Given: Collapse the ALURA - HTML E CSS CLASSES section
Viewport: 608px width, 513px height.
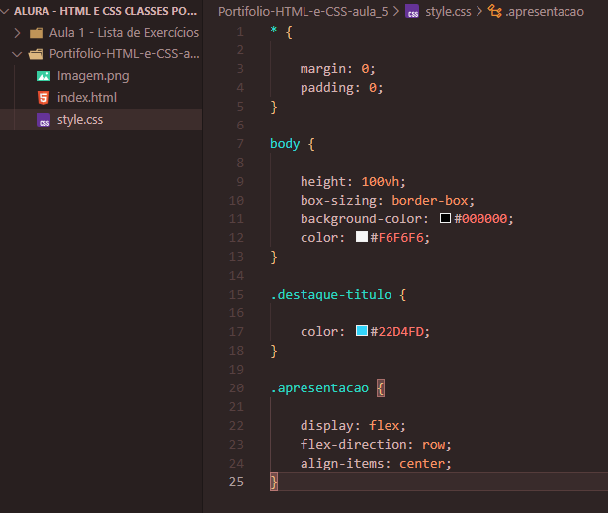Looking at the screenshot, I should (x=5, y=11).
